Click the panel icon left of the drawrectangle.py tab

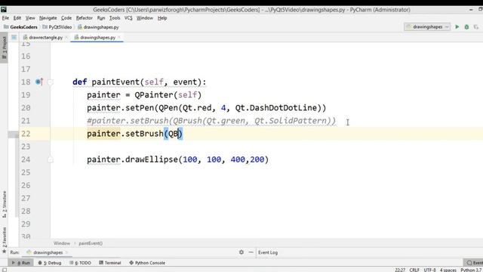pos(14,37)
